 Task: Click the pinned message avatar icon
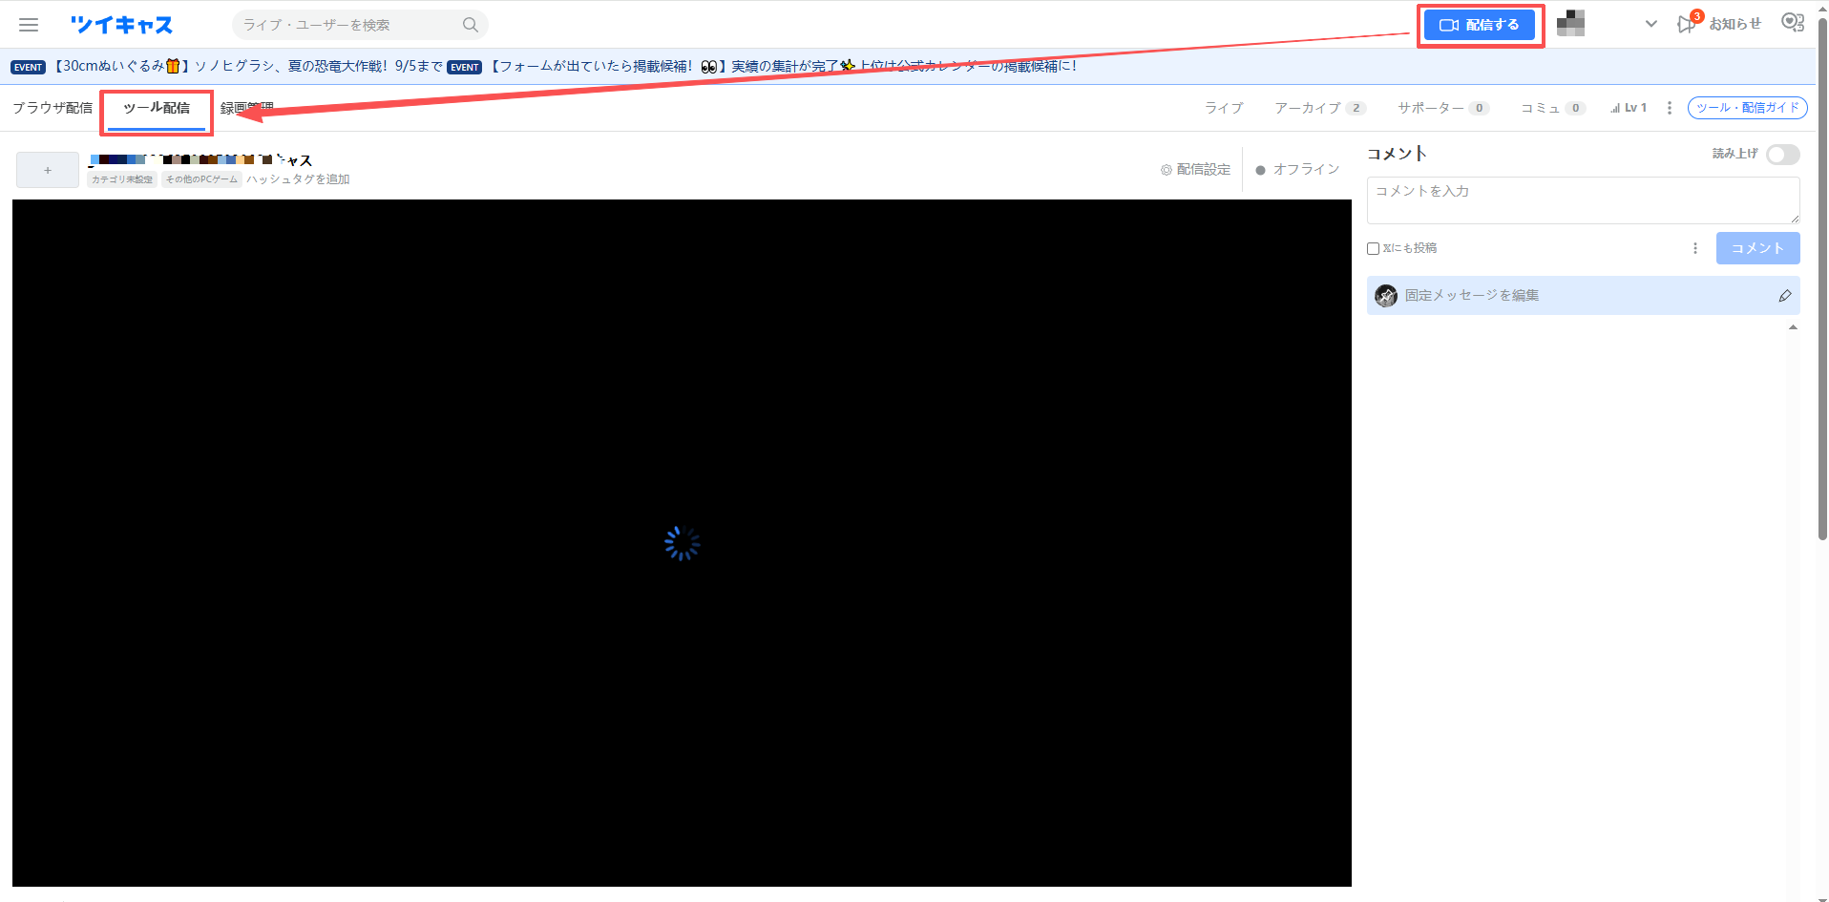1386,296
